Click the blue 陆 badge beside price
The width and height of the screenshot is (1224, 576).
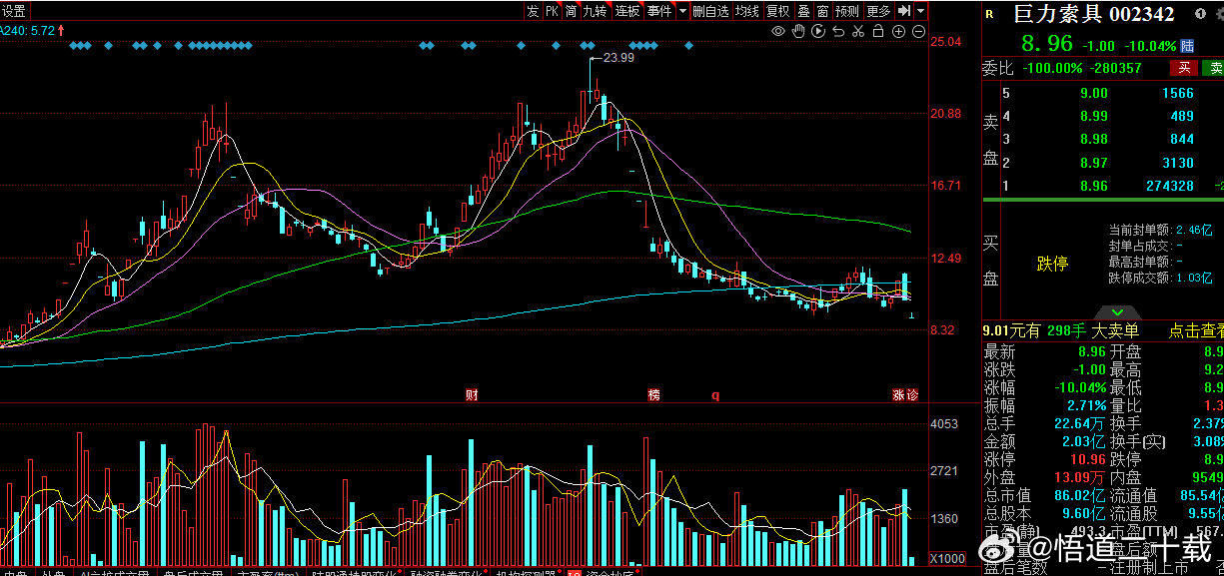[x=1187, y=46]
